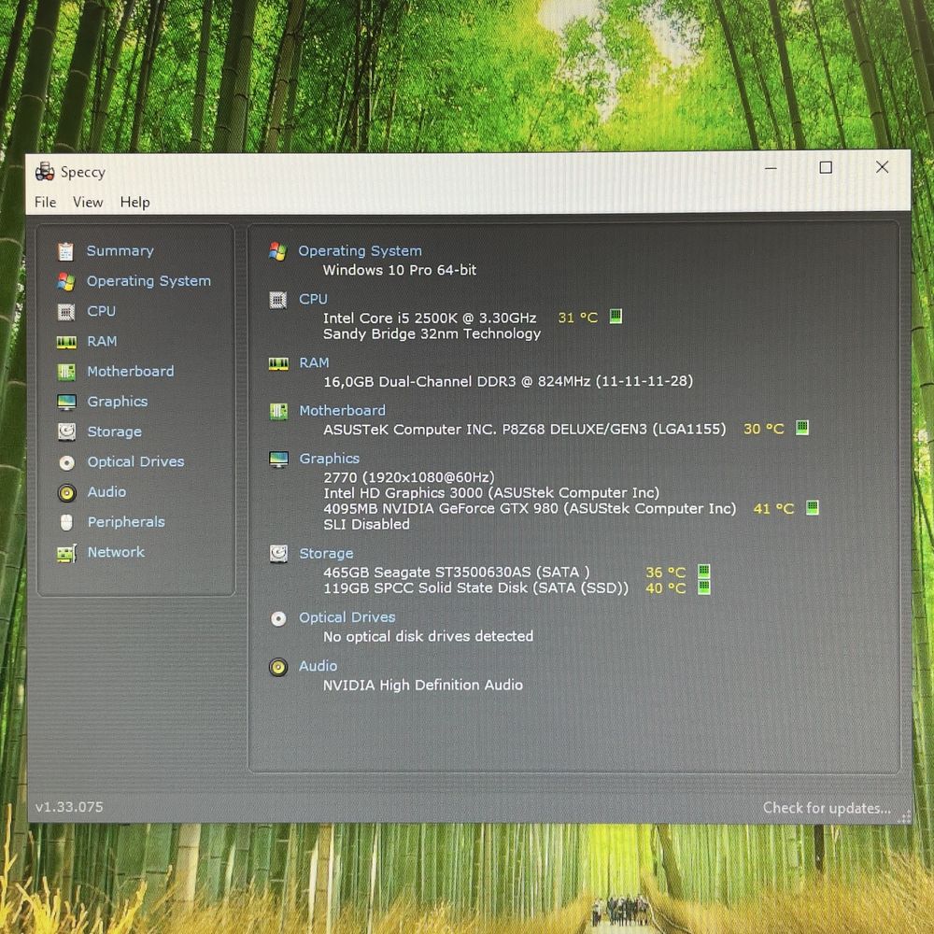Select Network in the sidebar
934x934 pixels.
point(116,552)
